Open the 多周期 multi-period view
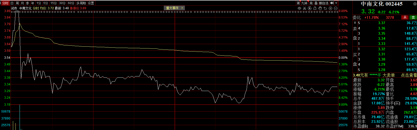The width and height of the screenshot is (417, 130). pyautogui.click(x=81, y=3)
